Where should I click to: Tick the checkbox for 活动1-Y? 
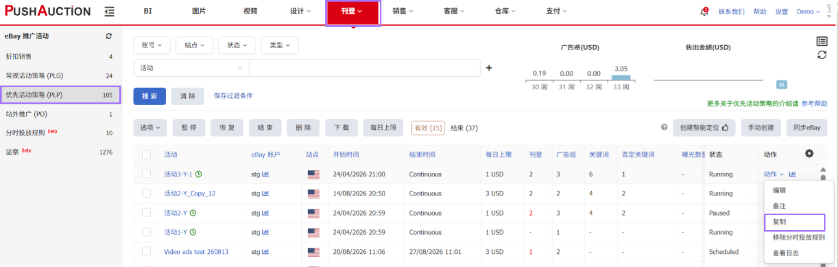point(147,232)
